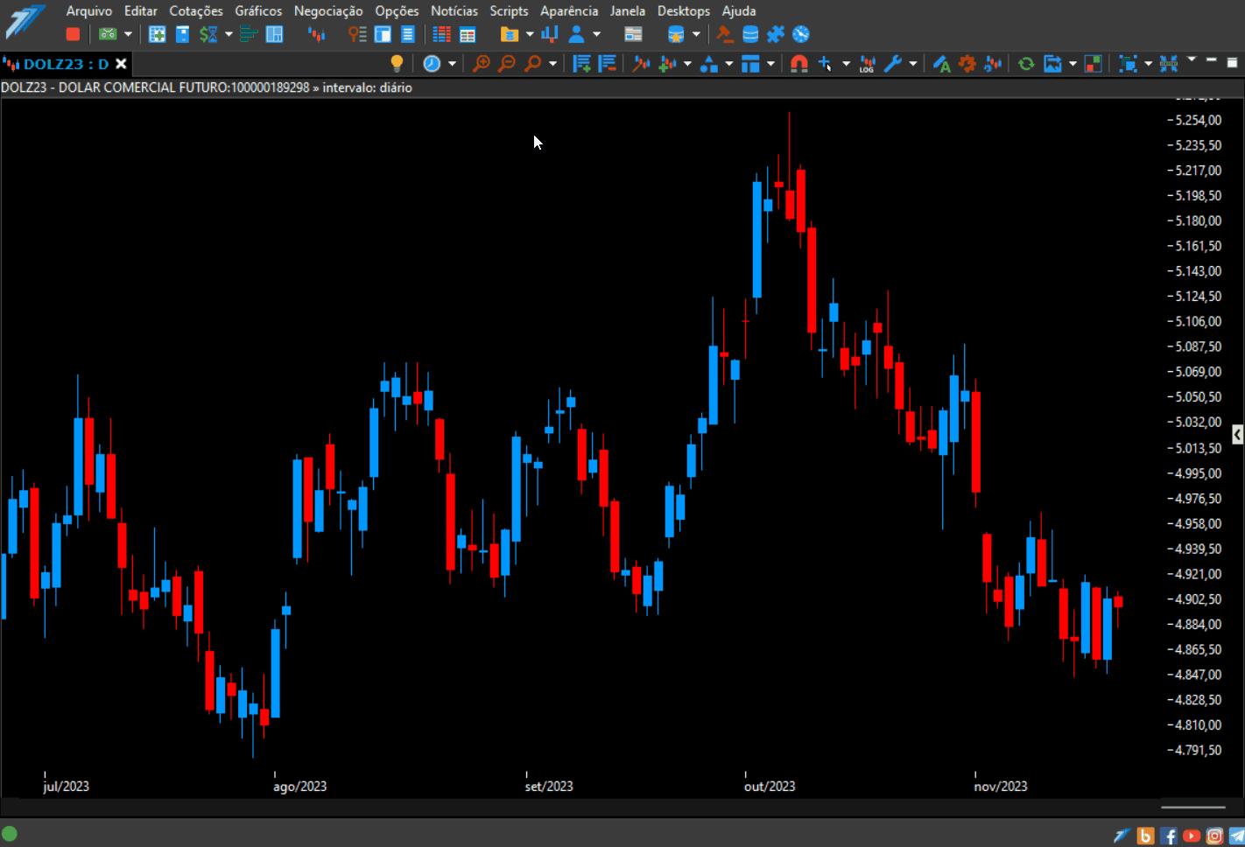Click the auction hammer icon
The height and width of the screenshot is (847, 1245).
(725, 34)
